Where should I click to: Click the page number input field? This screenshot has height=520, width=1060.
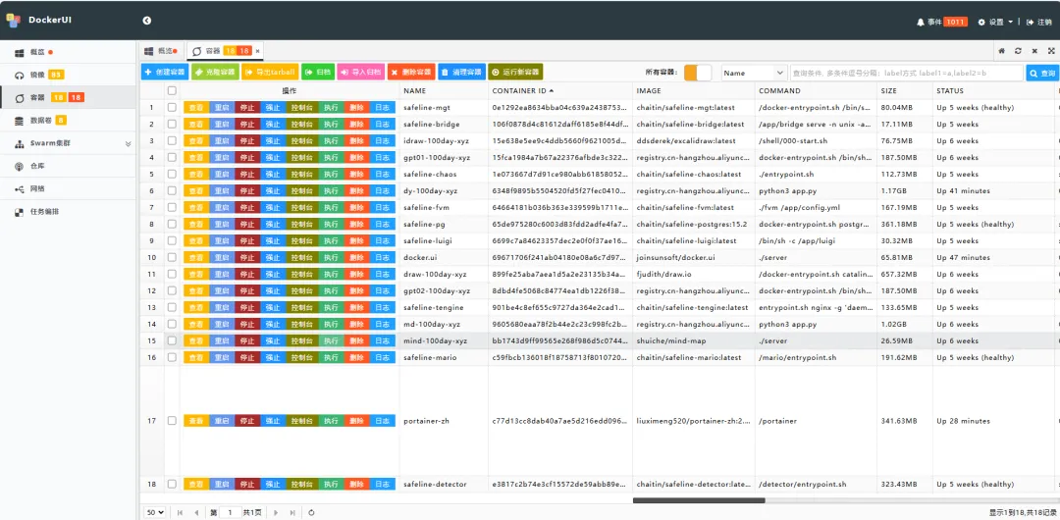click(230, 512)
